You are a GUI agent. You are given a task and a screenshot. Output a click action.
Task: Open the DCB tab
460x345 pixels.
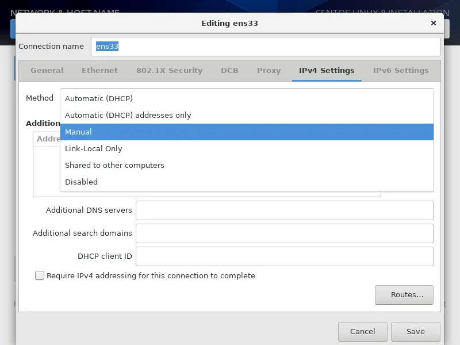point(229,70)
